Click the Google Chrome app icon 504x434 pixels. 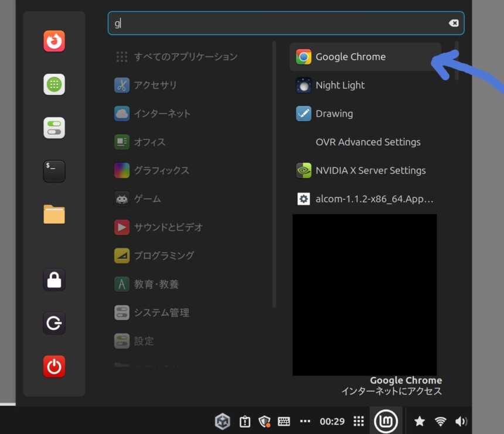[304, 57]
